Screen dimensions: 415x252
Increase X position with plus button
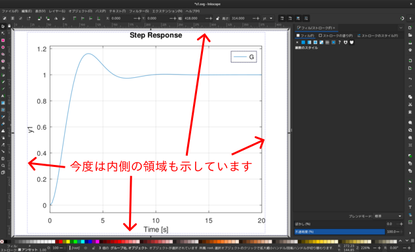[139, 18]
